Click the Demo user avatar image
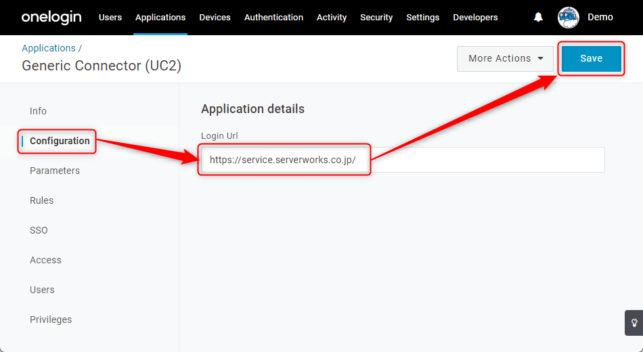Viewport: 643px width, 352px height. 569,17
